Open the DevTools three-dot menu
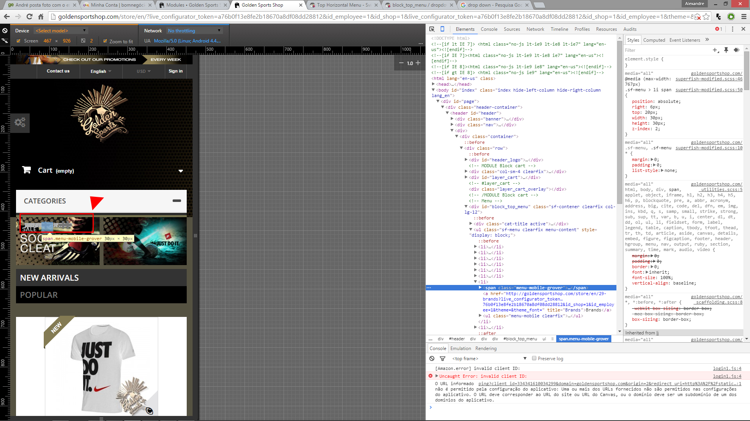750x421 pixels. [x=732, y=29]
